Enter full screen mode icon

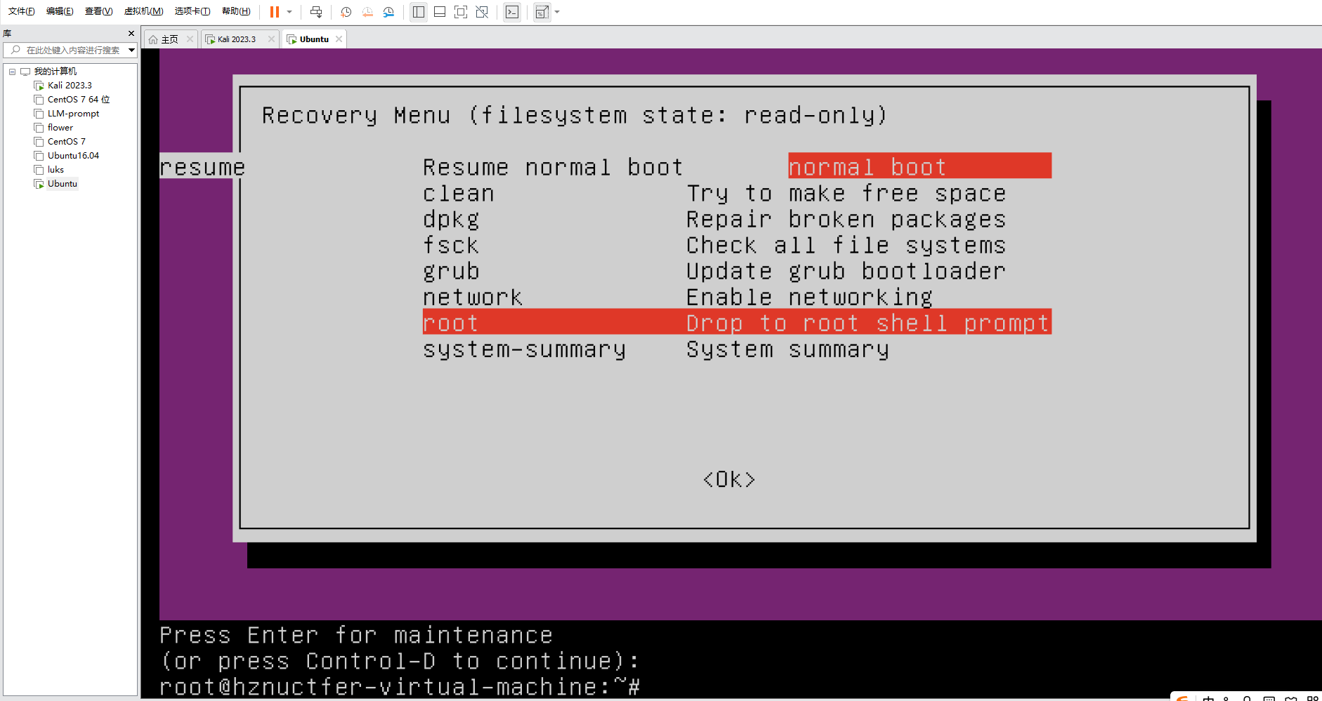pyautogui.click(x=461, y=12)
